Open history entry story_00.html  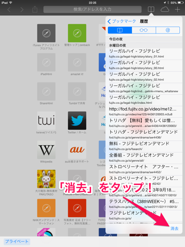coord(144,65)
